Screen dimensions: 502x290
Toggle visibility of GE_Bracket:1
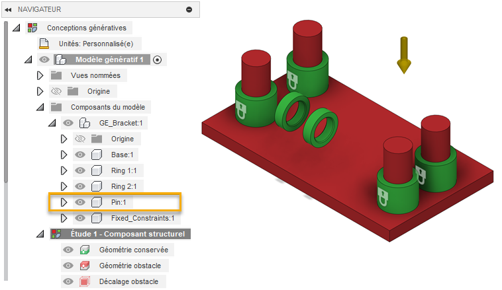point(68,123)
